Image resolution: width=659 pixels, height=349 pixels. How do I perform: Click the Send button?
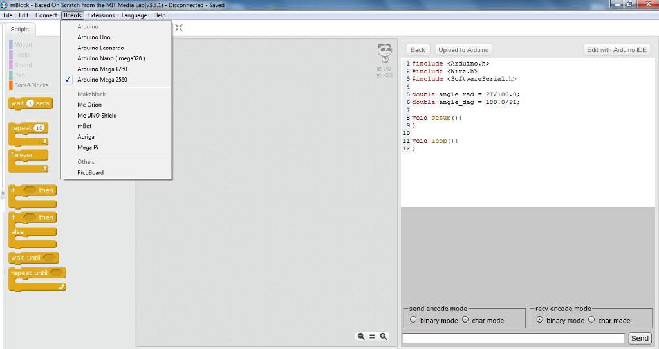[x=640, y=338]
